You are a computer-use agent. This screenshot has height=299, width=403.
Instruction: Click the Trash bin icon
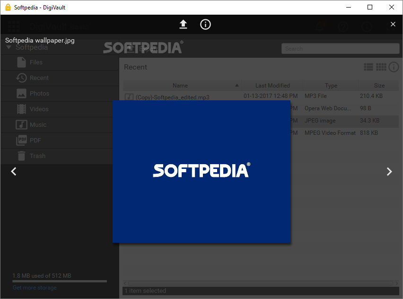[22, 156]
